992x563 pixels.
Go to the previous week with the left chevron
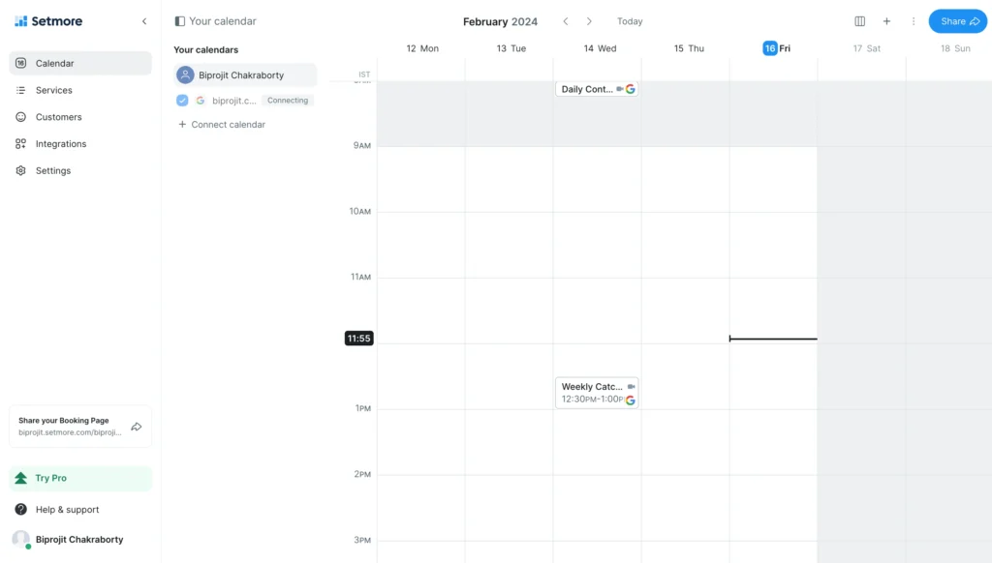coord(565,20)
